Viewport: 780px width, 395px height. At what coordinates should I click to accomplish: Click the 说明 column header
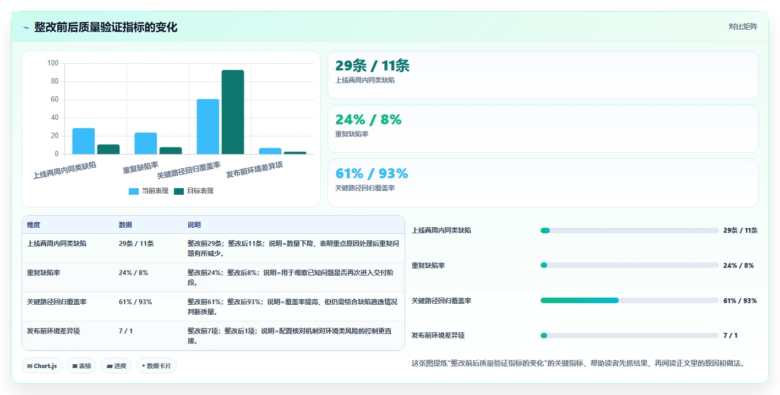pyautogui.click(x=194, y=225)
